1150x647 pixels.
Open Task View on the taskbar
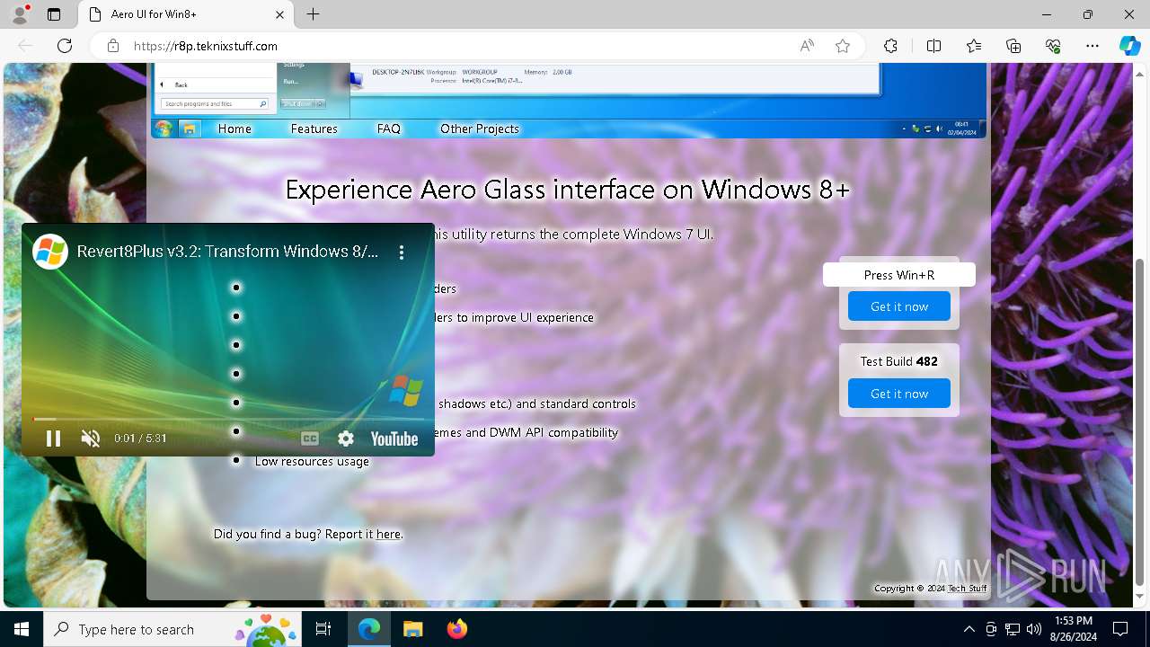click(324, 629)
